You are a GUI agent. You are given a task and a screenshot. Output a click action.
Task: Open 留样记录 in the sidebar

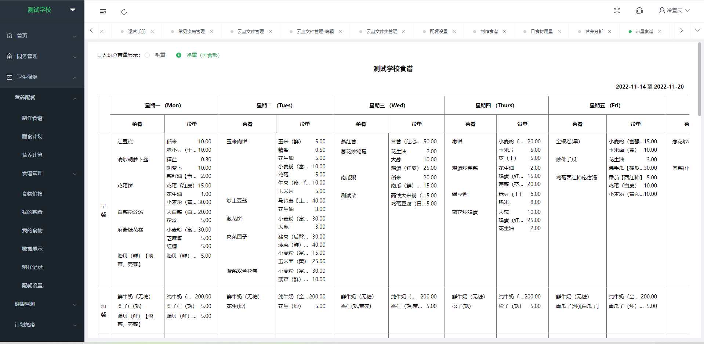tap(32, 267)
